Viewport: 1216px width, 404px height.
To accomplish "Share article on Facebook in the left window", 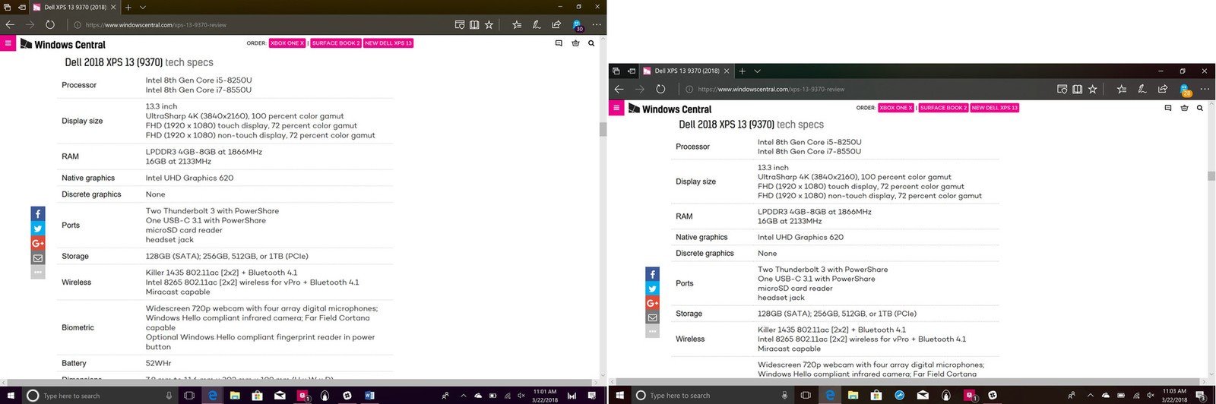I will (38, 213).
